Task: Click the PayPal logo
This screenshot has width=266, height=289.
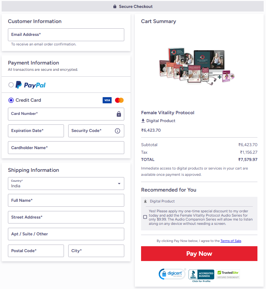Action: coord(31,85)
